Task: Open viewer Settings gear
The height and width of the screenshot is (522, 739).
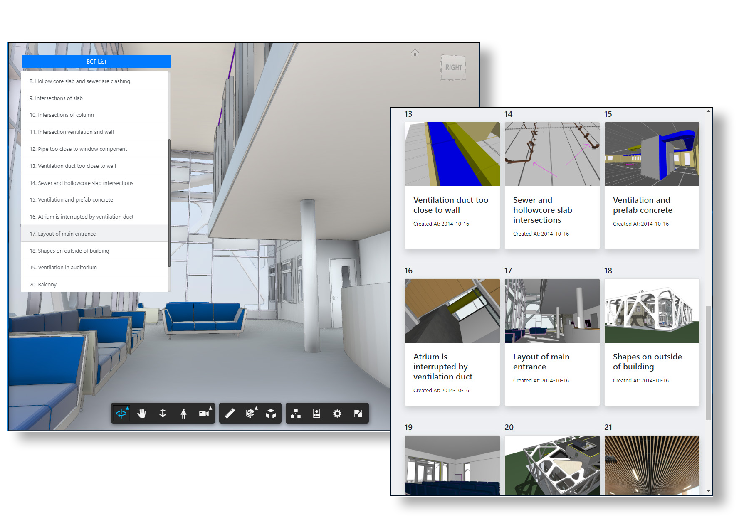Action: pos(337,413)
